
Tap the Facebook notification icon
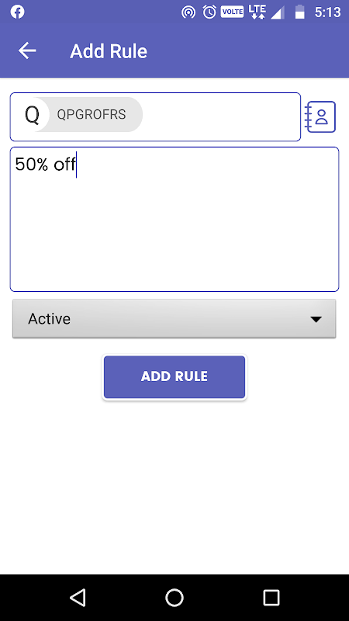point(17,12)
